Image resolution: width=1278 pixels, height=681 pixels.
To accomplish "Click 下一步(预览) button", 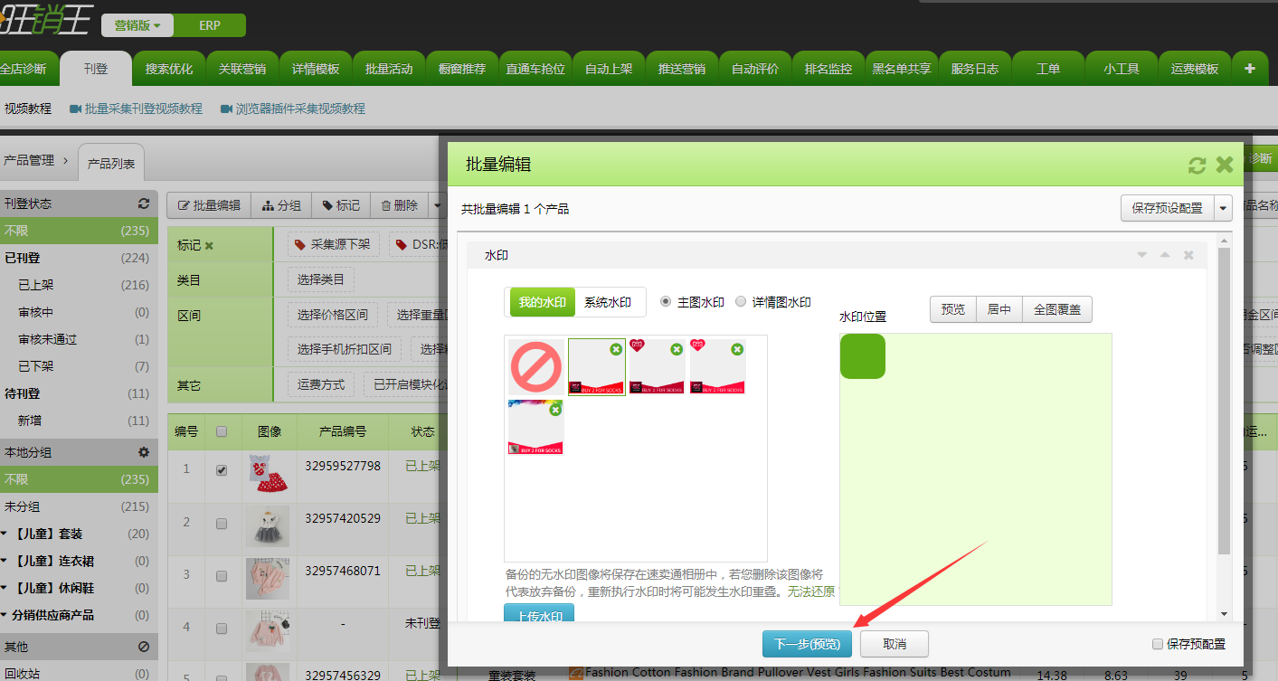I will [807, 644].
